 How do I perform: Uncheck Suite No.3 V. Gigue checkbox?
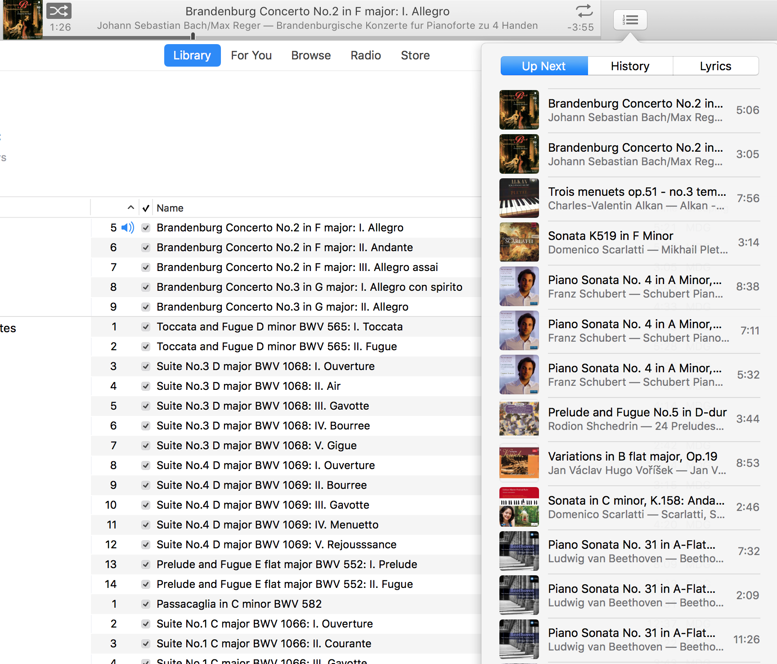point(146,446)
